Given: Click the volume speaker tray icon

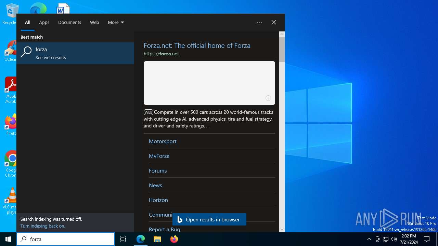Looking at the screenshot, I should click(x=394, y=239).
